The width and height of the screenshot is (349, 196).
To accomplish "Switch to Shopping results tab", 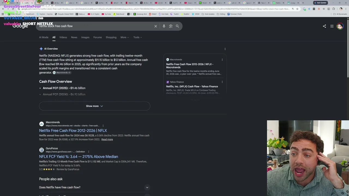I will [x=111, y=37].
